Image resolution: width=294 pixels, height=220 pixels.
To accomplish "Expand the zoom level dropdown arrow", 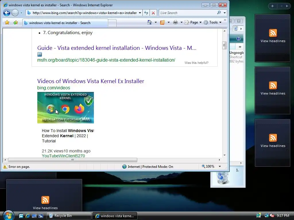I will coord(220,166).
